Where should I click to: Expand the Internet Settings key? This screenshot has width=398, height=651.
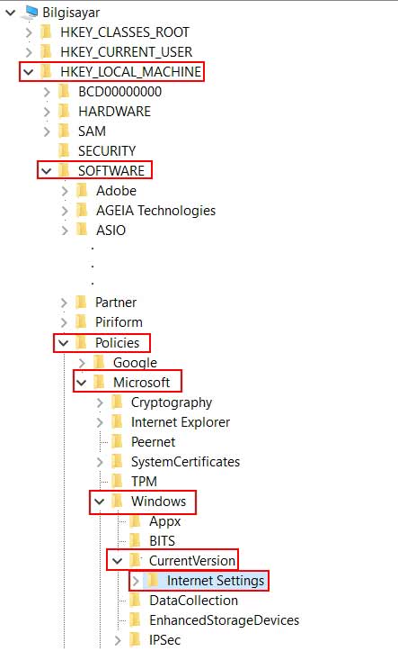(x=136, y=581)
